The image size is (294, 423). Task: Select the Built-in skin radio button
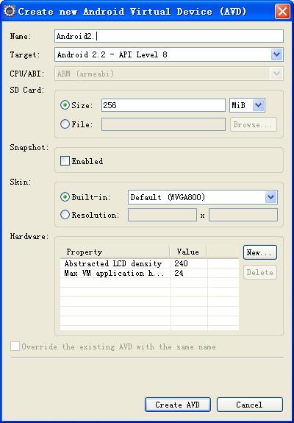(x=65, y=197)
